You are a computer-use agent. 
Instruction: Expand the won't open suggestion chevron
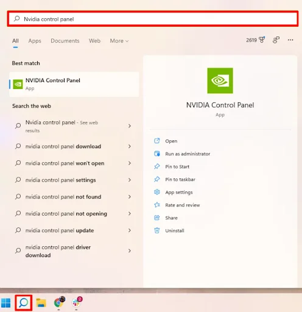pyautogui.click(x=130, y=163)
